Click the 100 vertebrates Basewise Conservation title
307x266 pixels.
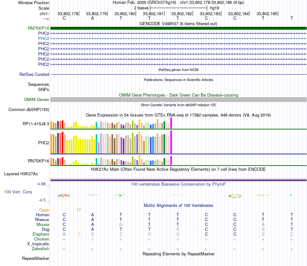[178, 184]
